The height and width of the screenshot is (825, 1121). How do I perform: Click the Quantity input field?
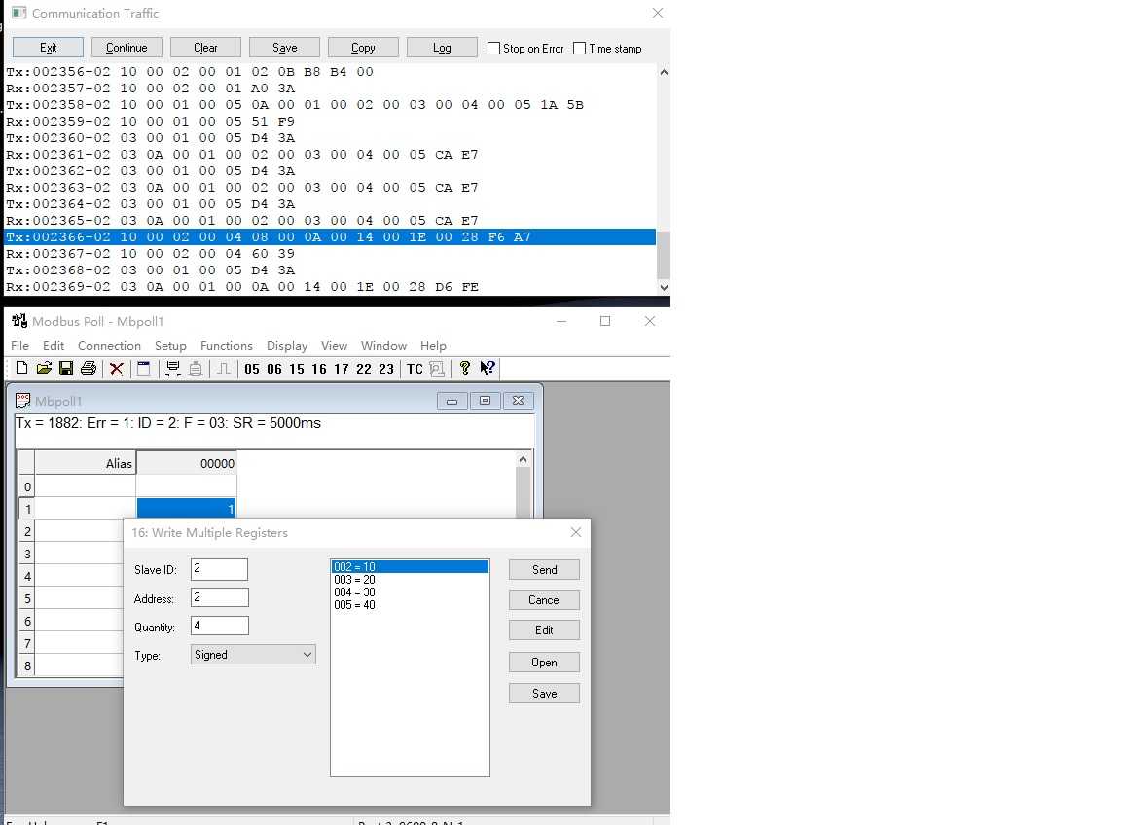(220, 626)
